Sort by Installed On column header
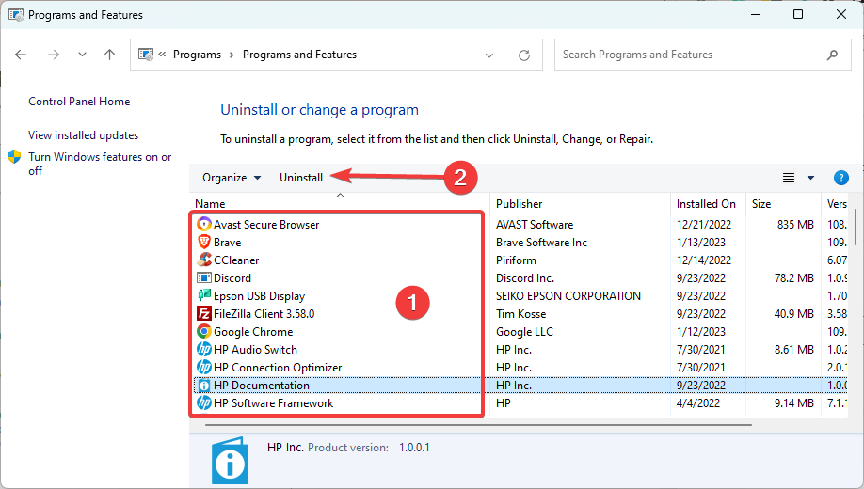This screenshot has height=489, width=864. [708, 204]
